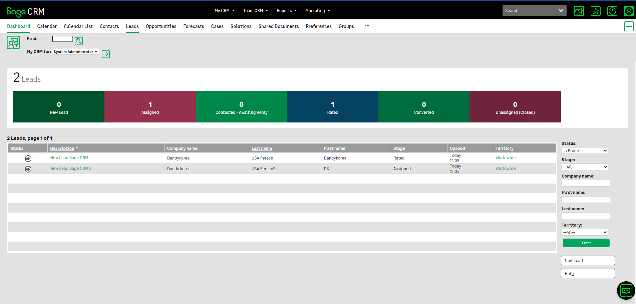Focus the First name filter field
Screen dimensions: 636x304
pyautogui.click(x=586, y=200)
